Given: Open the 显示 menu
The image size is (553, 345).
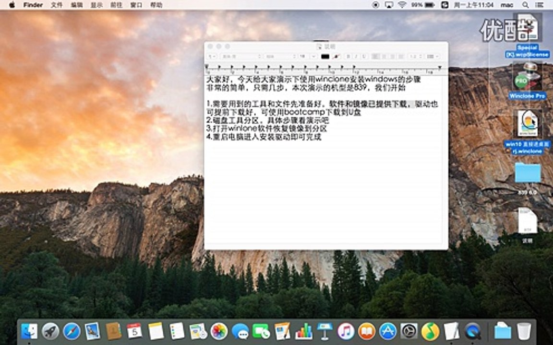Looking at the screenshot, I should click(96, 5).
